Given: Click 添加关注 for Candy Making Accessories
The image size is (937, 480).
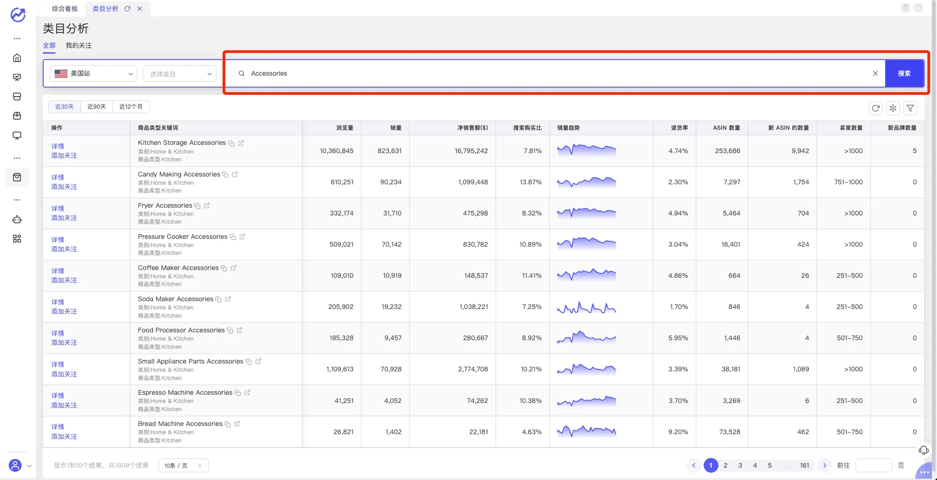Looking at the screenshot, I should click(x=64, y=187).
